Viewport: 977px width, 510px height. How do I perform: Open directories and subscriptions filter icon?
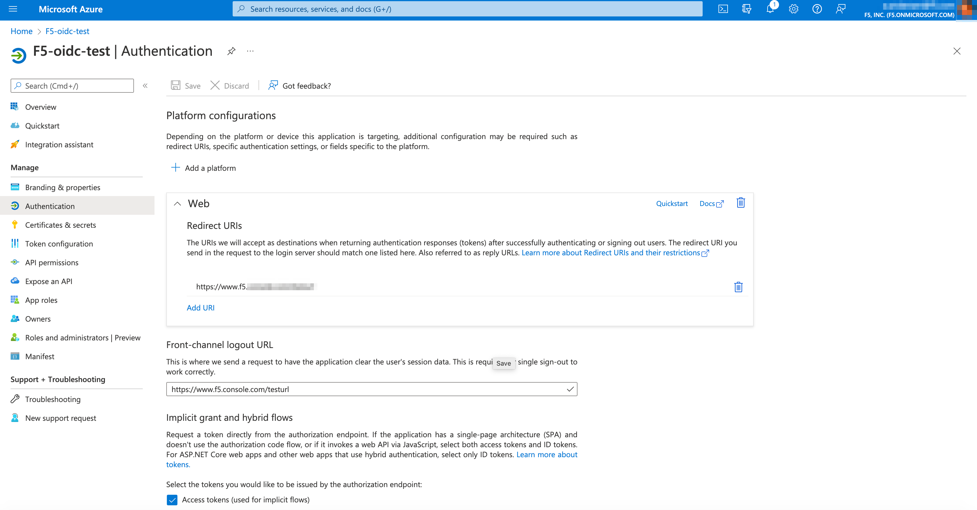(746, 9)
